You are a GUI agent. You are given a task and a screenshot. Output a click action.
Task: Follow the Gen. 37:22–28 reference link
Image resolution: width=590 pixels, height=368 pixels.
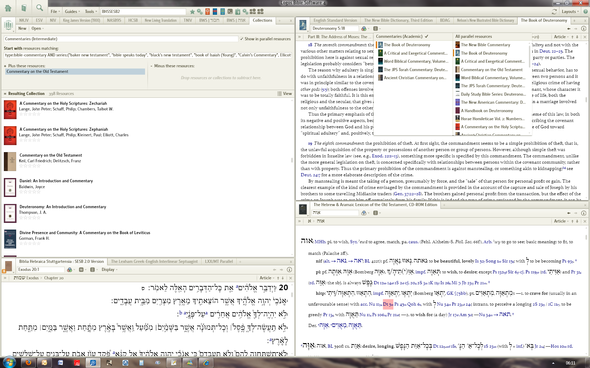pos(407,194)
